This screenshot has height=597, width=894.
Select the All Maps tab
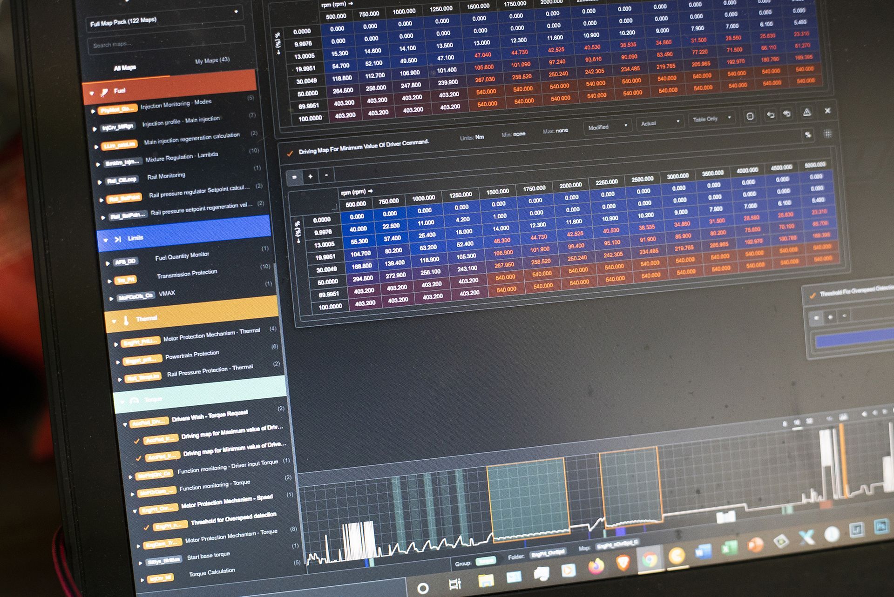click(x=125, y=68)
